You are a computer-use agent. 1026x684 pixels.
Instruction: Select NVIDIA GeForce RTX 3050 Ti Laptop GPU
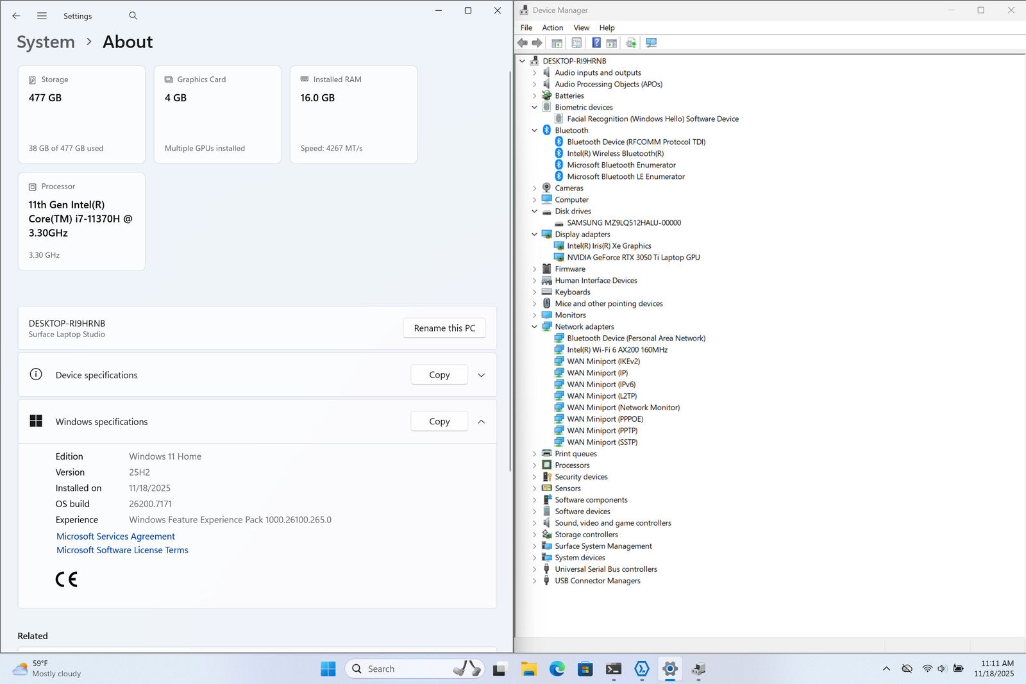click(633, 258)
